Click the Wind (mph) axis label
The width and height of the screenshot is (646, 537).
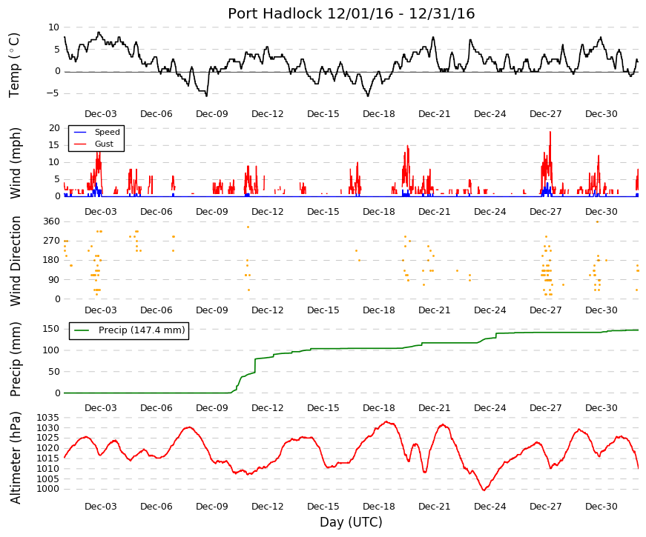pyautogui.click(x=15, y=163)
